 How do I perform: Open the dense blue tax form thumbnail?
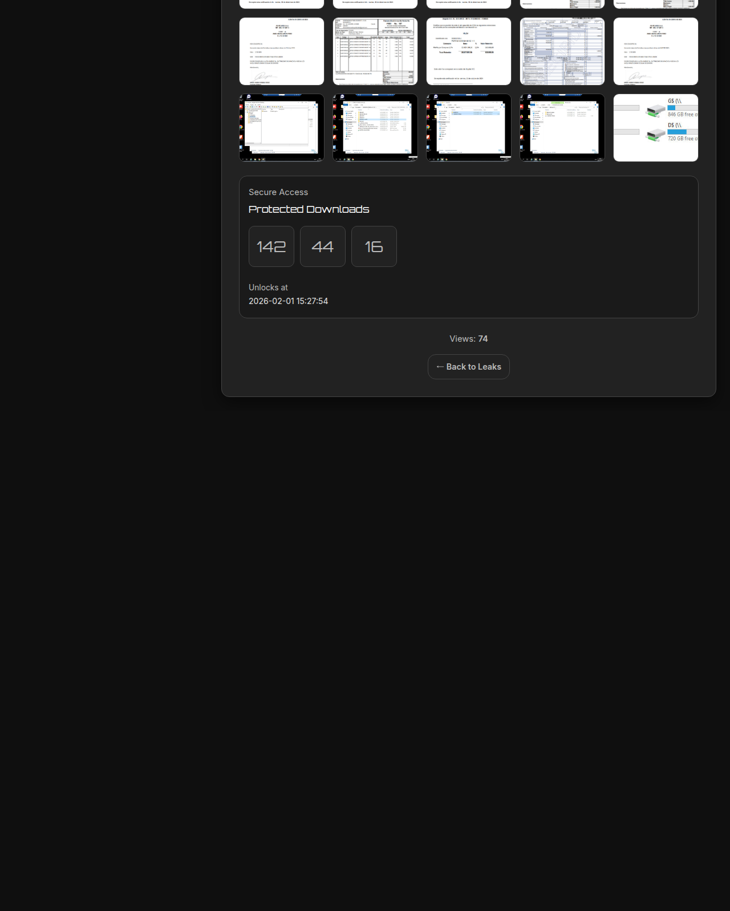point(562,51)
